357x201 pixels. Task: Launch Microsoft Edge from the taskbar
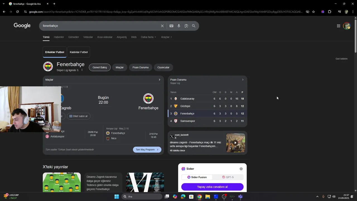pyautogui.click(x=183, y=197)
